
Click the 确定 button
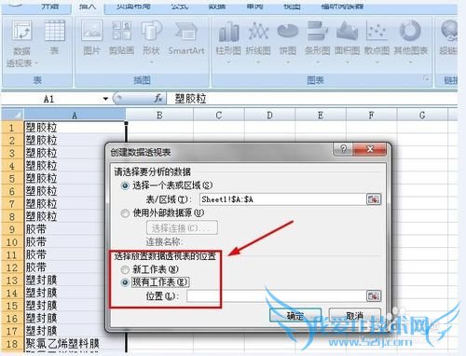coord(295,316)
